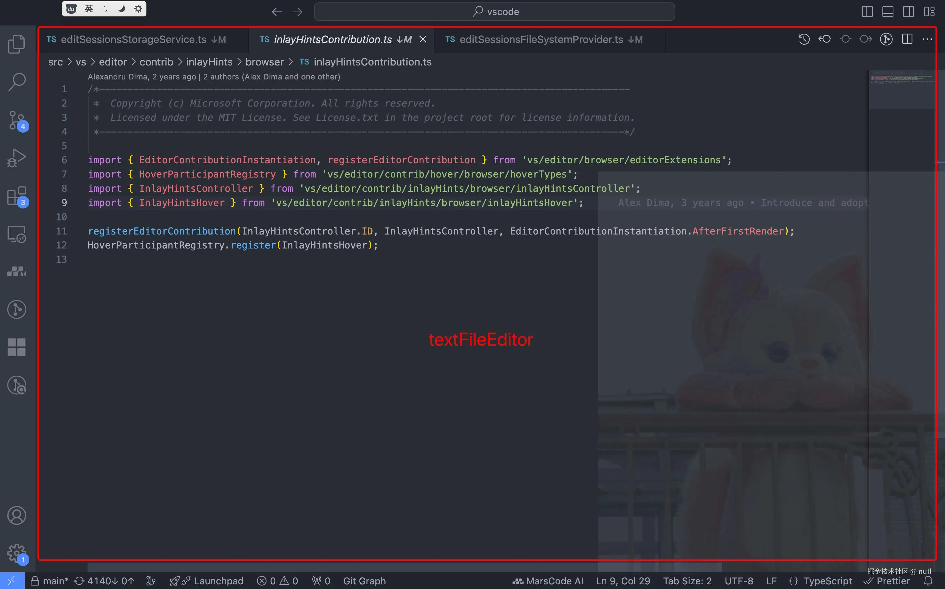Open the Manage gear icon
945x589 pixels.
click(16, 553)
